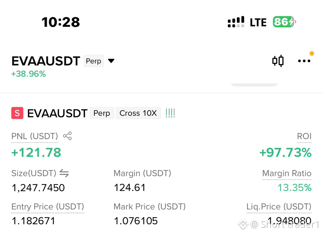Image resolution: width=323 pixels, height=234 pixels.
Task: Tap the share icon next to PNL
Action: [x=67, y=136]
